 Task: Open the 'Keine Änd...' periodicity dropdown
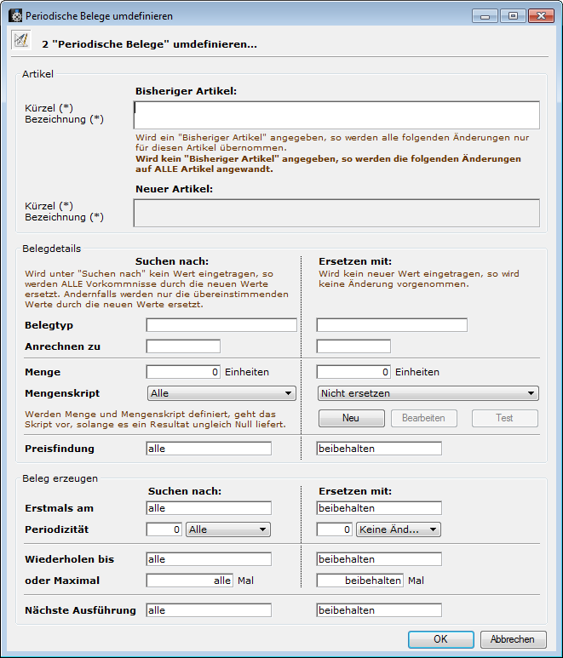tap(398, 529)
